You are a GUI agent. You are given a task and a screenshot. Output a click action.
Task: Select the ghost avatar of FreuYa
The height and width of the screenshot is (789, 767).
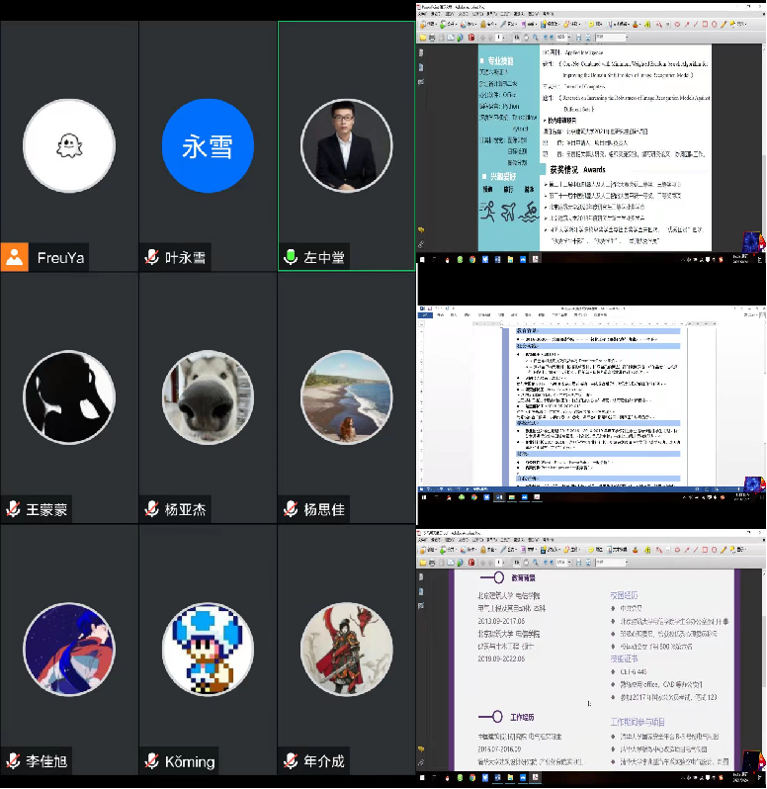(x=68, y=146)
